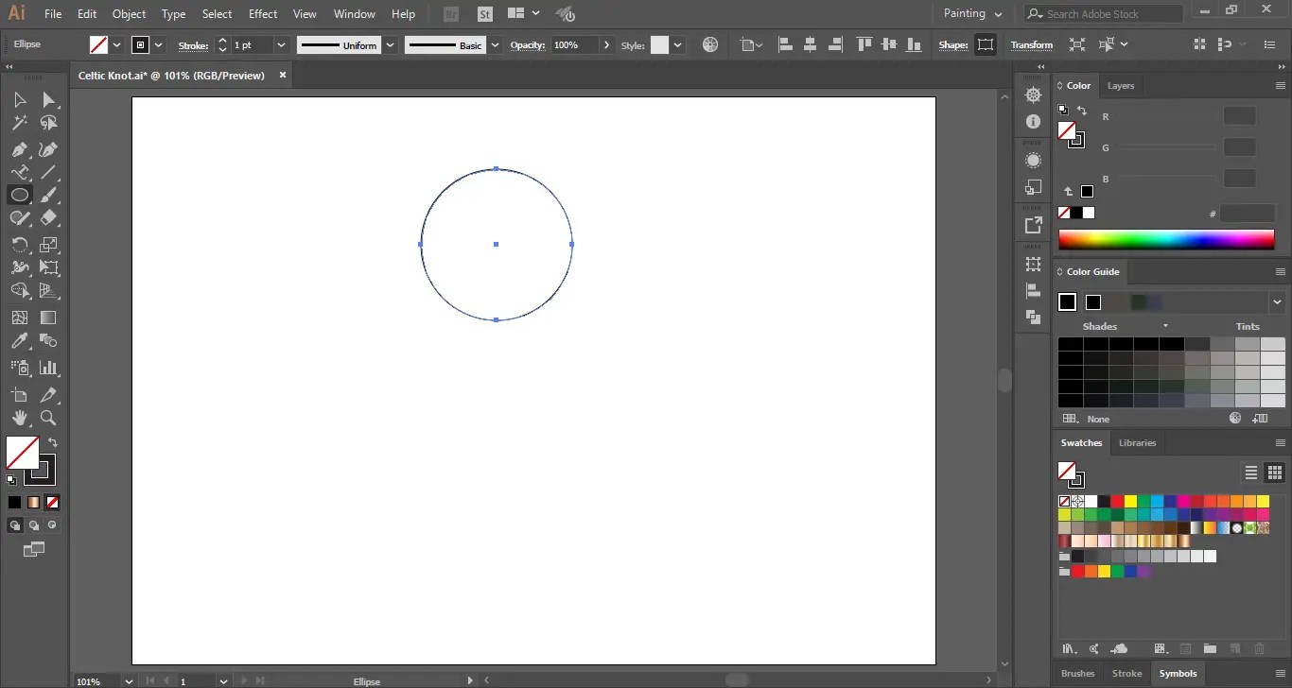Click the hex color input field
The width and height of the screenshot is (1292, 688).
click(1248, 214)
